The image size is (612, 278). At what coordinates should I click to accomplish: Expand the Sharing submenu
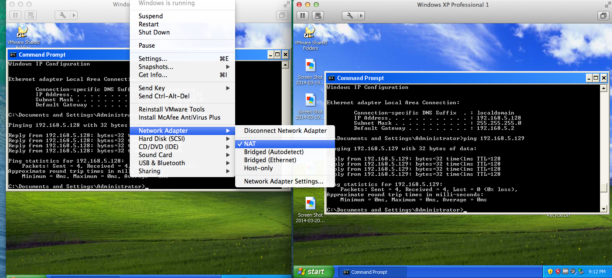(x=182, y=171)
